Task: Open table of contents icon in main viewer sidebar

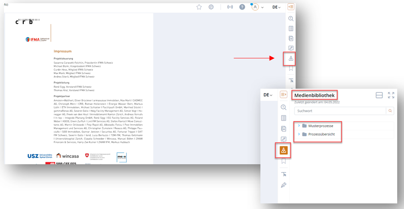Action: coord(291,28)
